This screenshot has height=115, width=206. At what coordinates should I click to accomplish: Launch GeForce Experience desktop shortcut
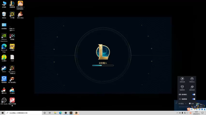coord(4,37)
